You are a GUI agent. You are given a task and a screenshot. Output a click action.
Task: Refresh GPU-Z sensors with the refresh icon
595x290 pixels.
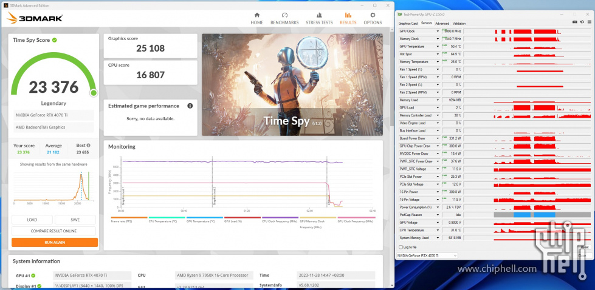[582, 22]
